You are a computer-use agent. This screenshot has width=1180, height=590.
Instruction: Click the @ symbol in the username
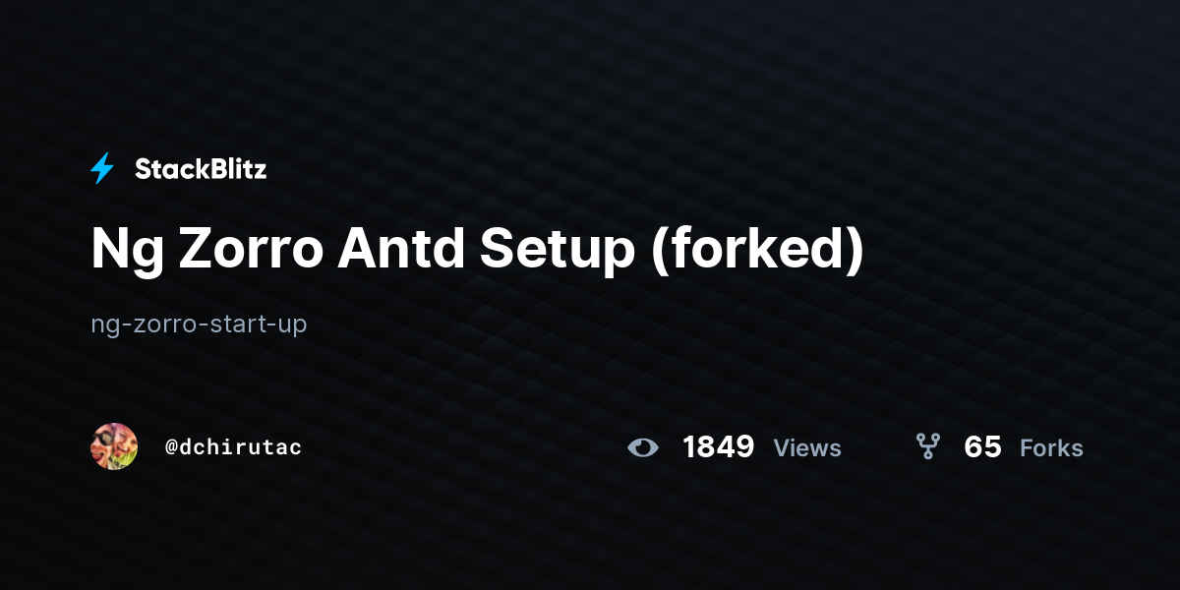click(171, 447)
